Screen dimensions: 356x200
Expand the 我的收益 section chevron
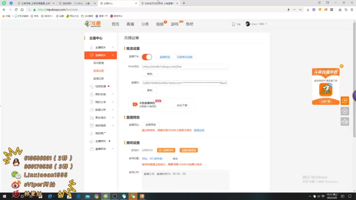tap(113, 94)
